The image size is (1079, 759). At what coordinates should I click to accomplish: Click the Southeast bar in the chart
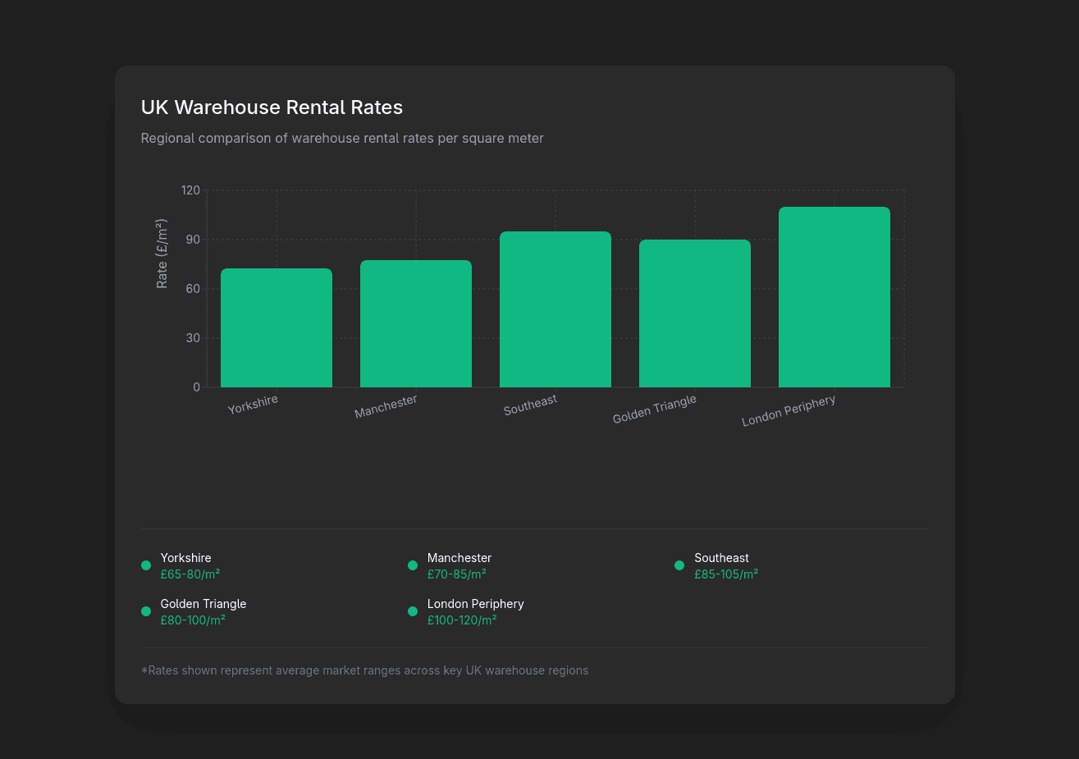[556, 309]
